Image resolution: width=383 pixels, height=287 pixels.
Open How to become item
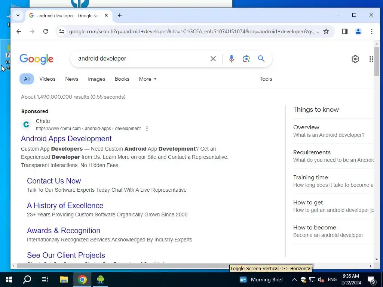click(x=333, y=231)
